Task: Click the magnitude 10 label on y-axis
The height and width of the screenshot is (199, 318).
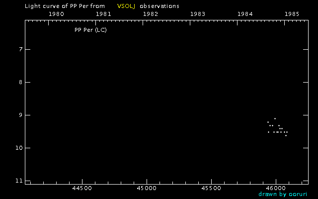Action: coord(19,148)
